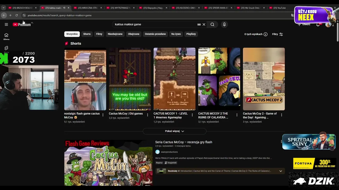The width and height of the screenshot is (339, 190).
Task: Expand video chapters Rozdziały list
Action: click(281, 171)
